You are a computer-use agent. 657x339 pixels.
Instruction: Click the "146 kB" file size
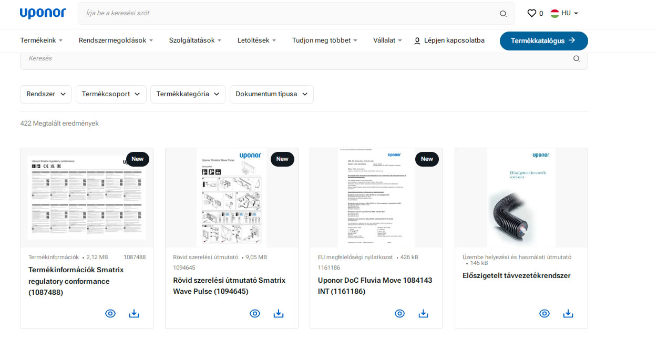(x=479, y=263)
